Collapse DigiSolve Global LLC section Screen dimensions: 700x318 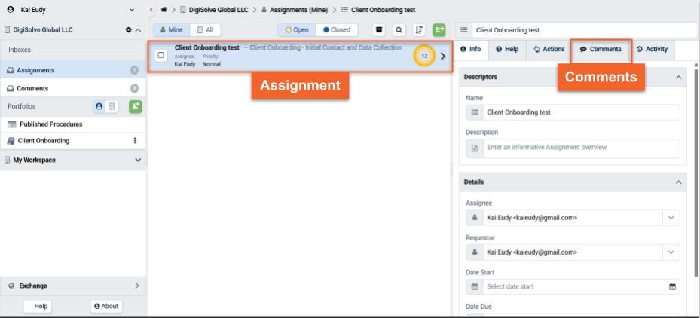(x=138, y=30)
